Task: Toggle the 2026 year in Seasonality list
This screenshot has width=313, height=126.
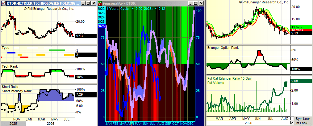Action: click(x=101, y=26)
